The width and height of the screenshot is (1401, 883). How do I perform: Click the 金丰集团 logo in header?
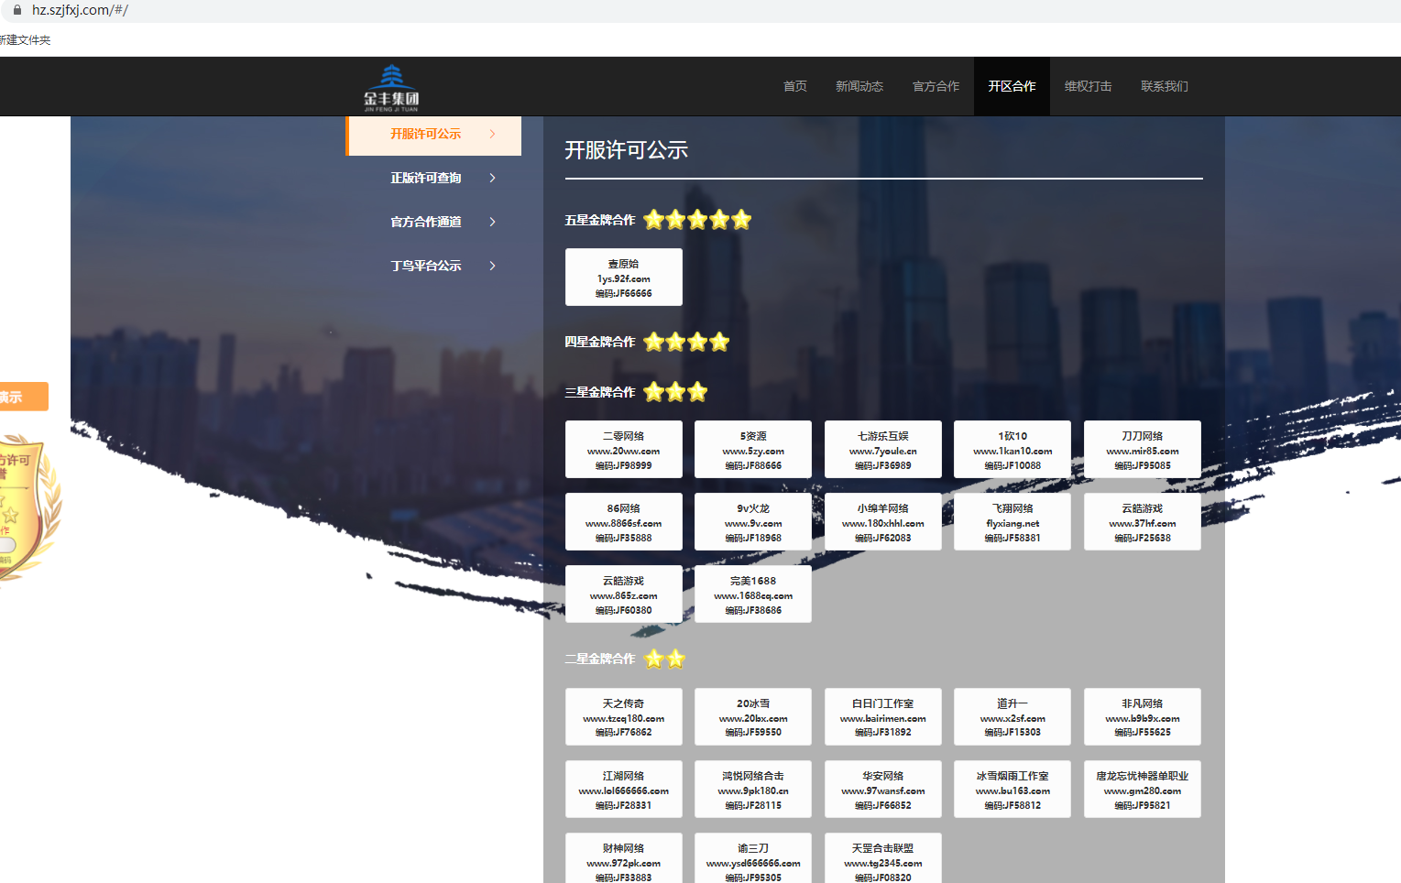click(x=391, y=87)
